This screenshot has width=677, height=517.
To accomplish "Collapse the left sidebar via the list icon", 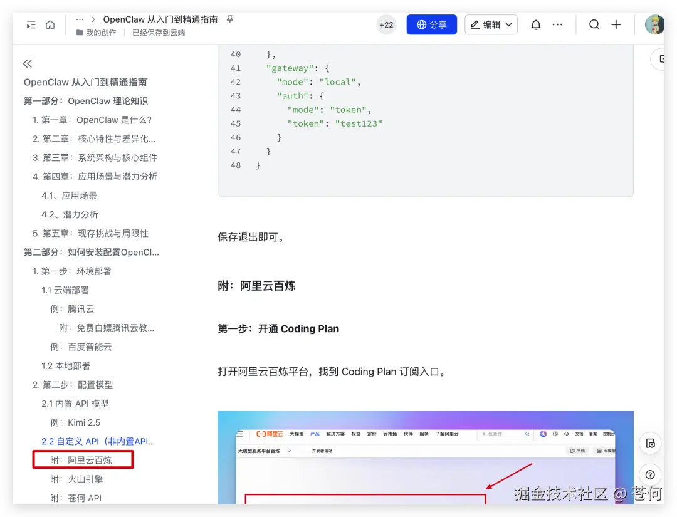I will (x=30, y=24).
